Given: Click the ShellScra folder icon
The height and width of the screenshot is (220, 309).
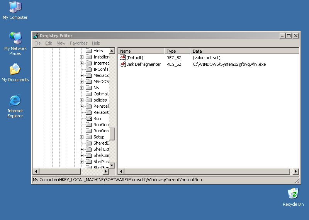Looking at the screenshot, I should [x=89, y=162].
